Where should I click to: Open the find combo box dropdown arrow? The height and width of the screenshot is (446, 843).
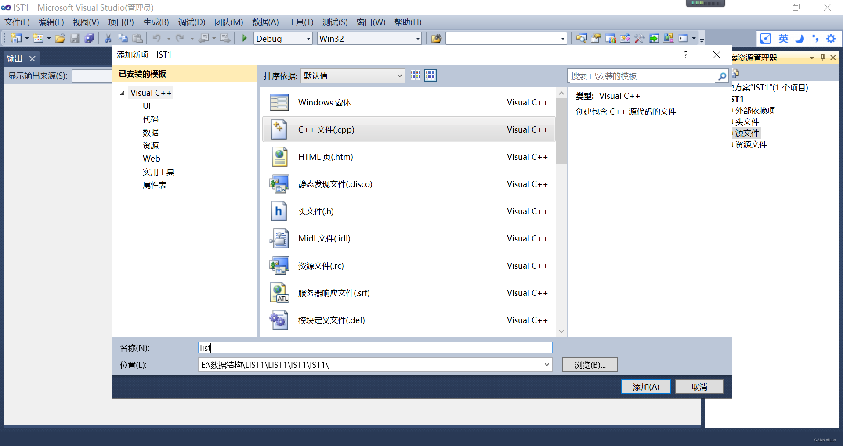[563, 39]
